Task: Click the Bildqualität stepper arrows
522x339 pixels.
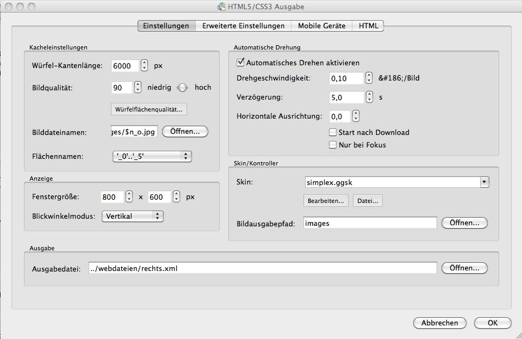Action: 138,87
